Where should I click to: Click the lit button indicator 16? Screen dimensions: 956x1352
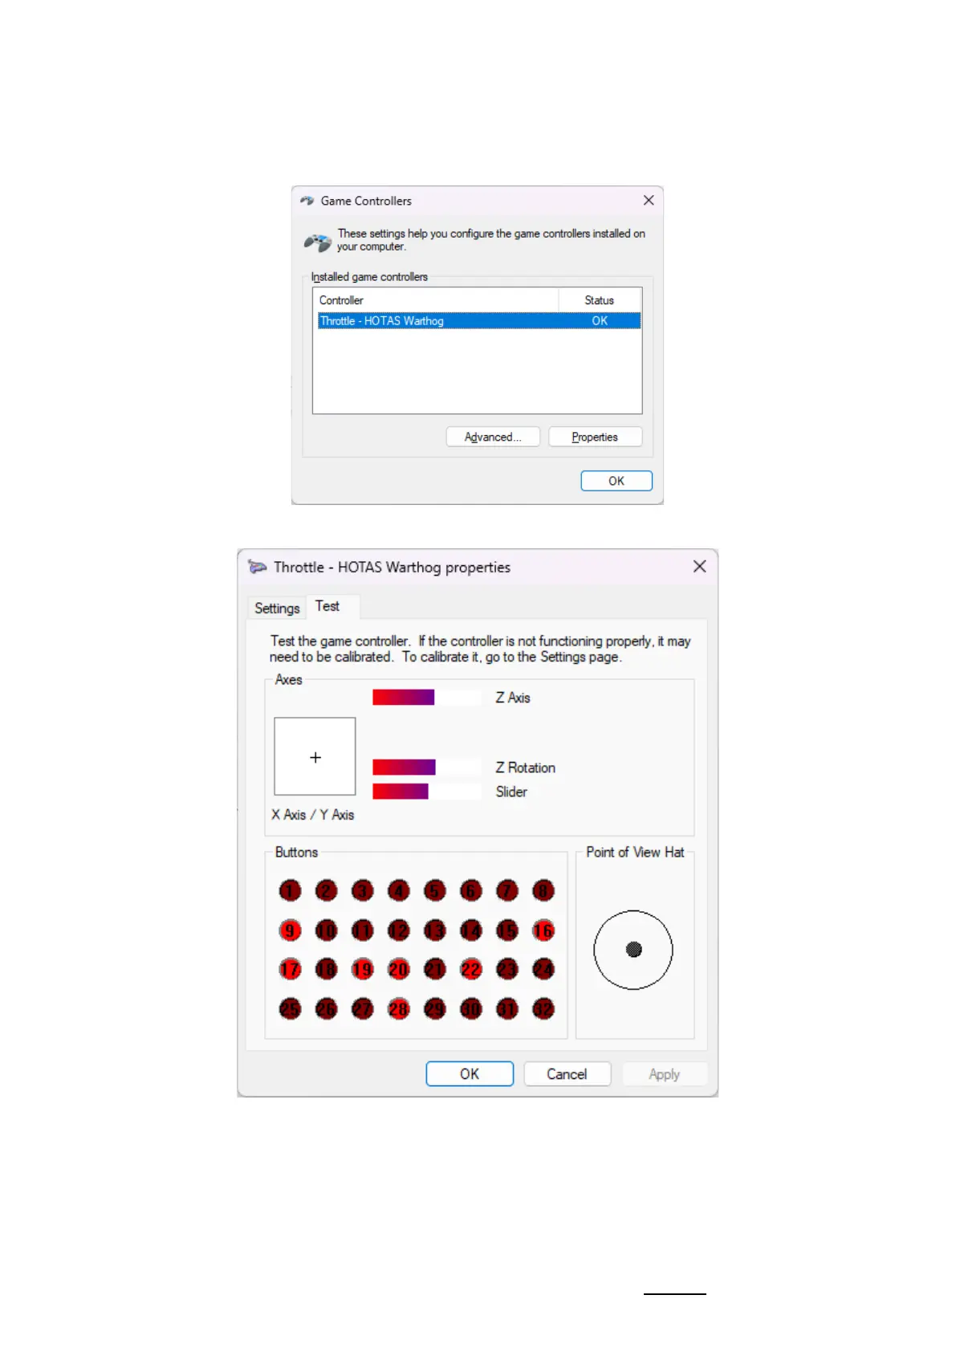(x=543, y=931)
